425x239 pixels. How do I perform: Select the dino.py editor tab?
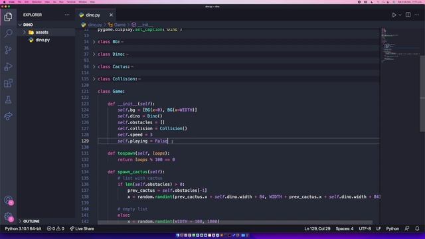[x=93, y=15]
